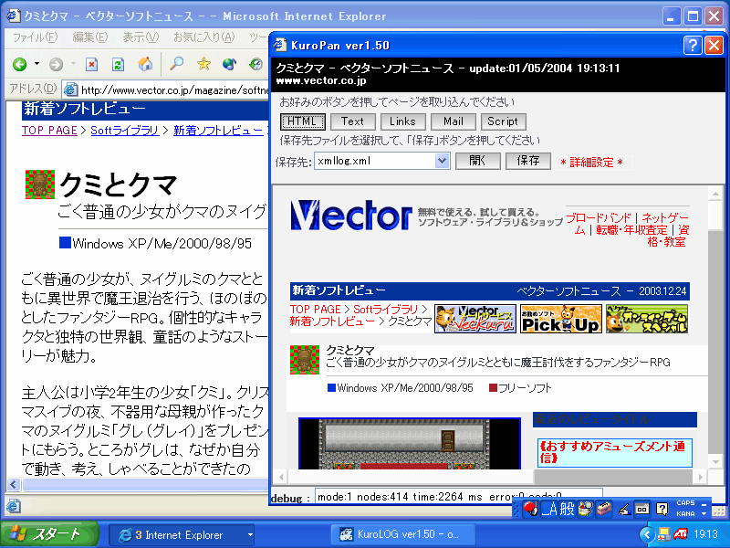Open the IME handwriting pad pen icon
Screen dimensions: 730x548
point(624,509)
